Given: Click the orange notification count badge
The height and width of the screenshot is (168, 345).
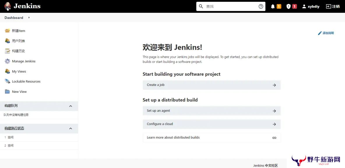Looking at the screenshot, I should click(x=279, y=6).
